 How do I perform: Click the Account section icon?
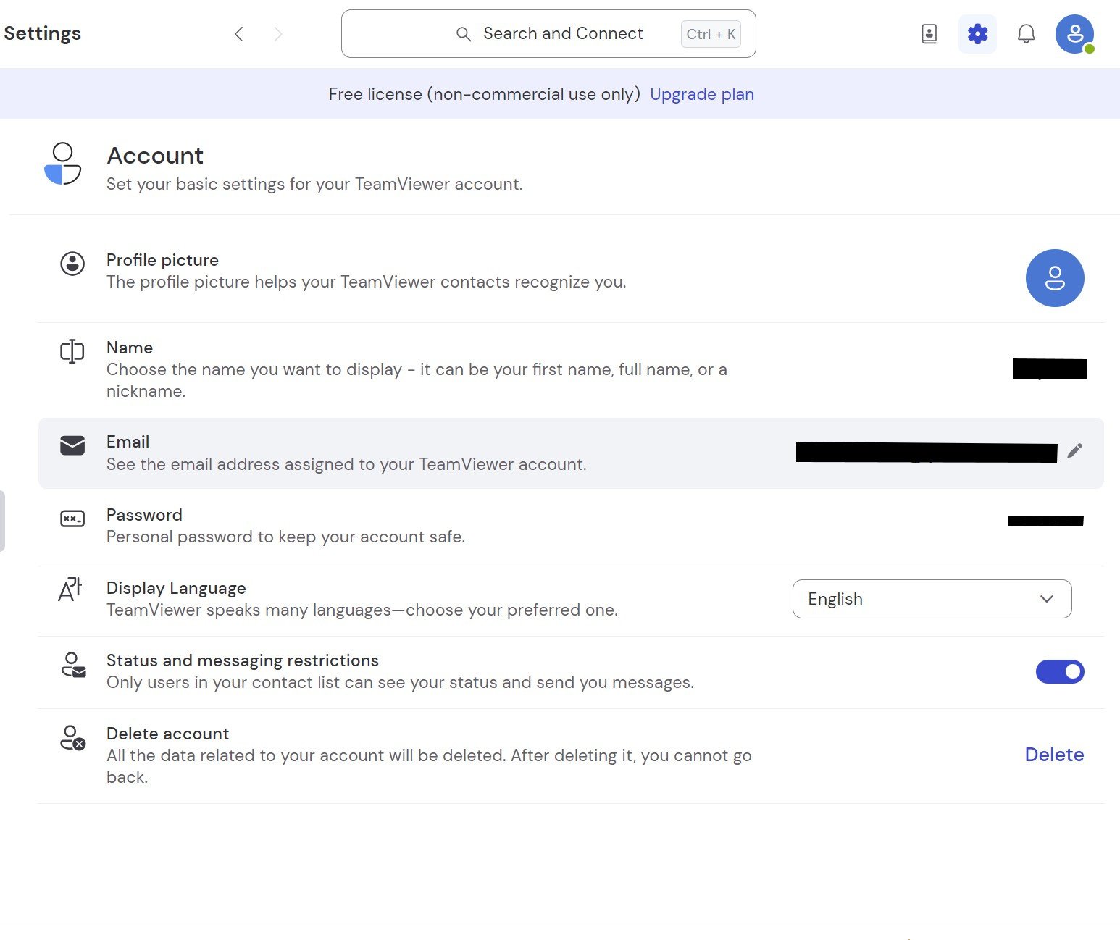(63, 164)
